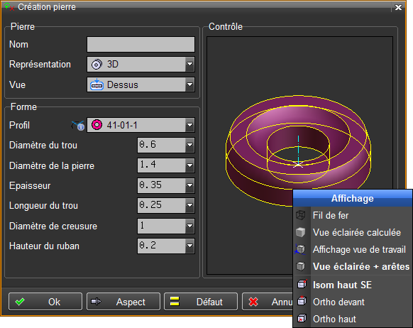This screenshot has height=328, width=413.
Task: Click the Défaut button
Action: point(201,302)
